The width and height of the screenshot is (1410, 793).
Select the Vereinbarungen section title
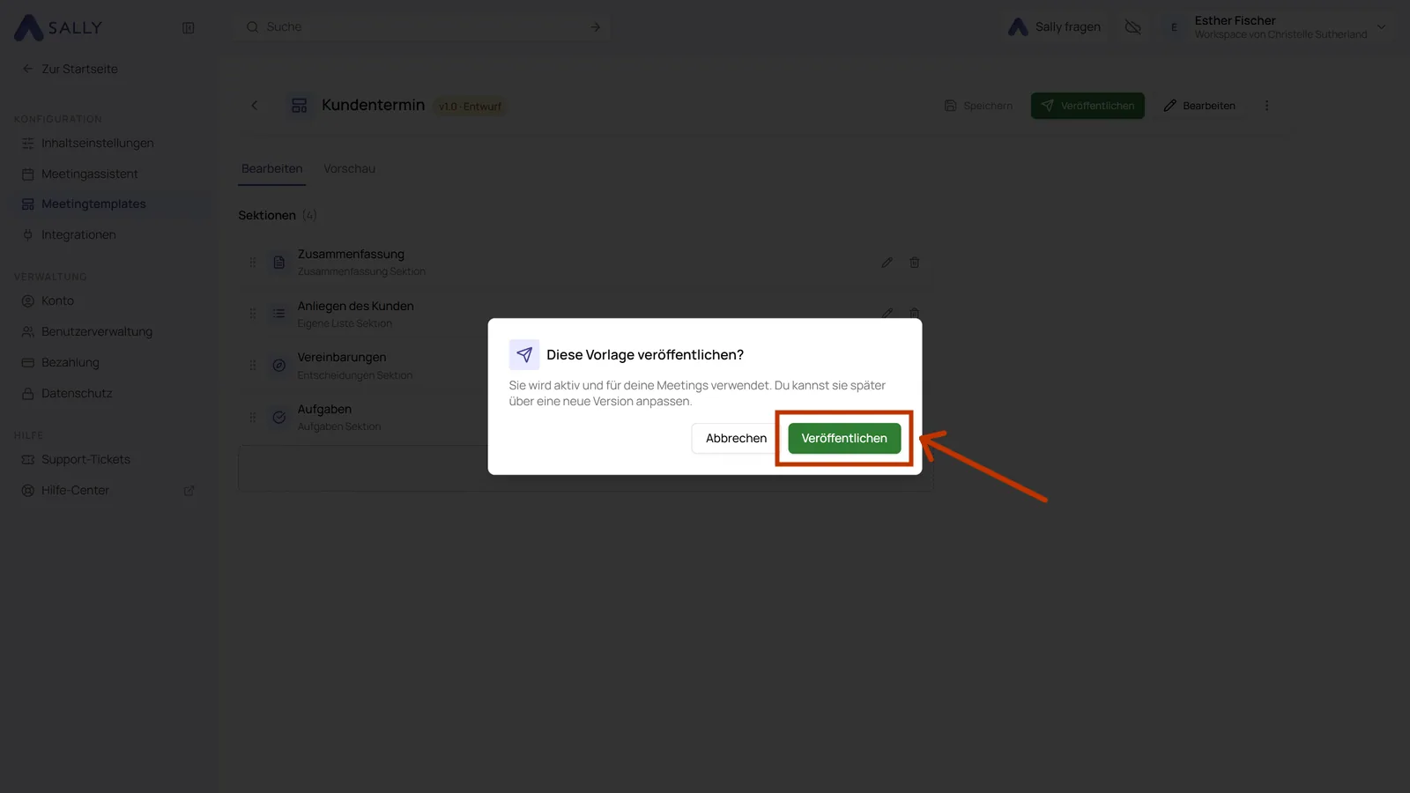pos(342,357)
